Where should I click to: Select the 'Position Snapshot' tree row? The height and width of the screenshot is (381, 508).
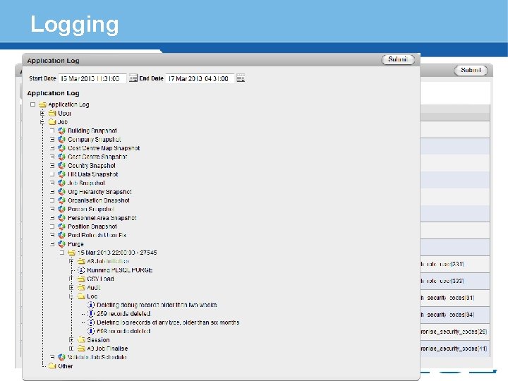pos(92,226)
